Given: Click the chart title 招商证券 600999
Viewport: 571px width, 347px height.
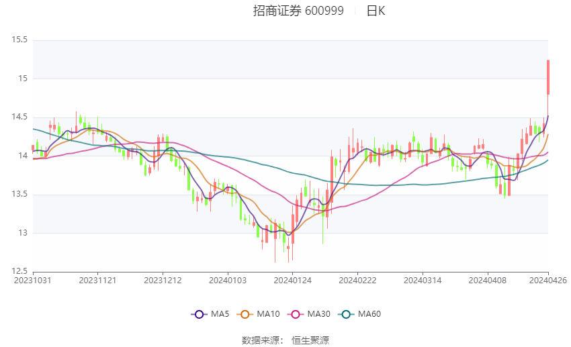Looking at the screenshot, I should pyautogui.click(x=298, y=11).
